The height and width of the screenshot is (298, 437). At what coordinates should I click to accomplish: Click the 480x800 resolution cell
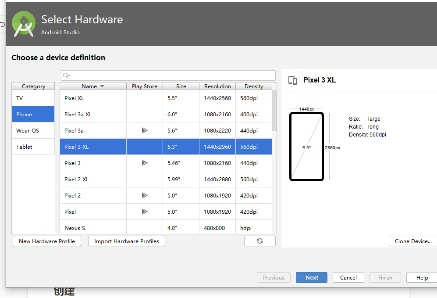[217, 228]
